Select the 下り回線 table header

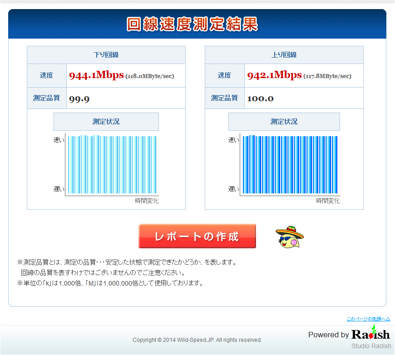click(106, 55)
